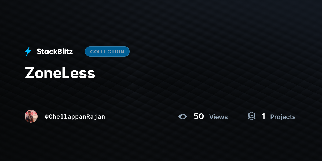Click the pupil of the eye icon
The width and height of the screenshot is (322, 161).
click(183, 116)
